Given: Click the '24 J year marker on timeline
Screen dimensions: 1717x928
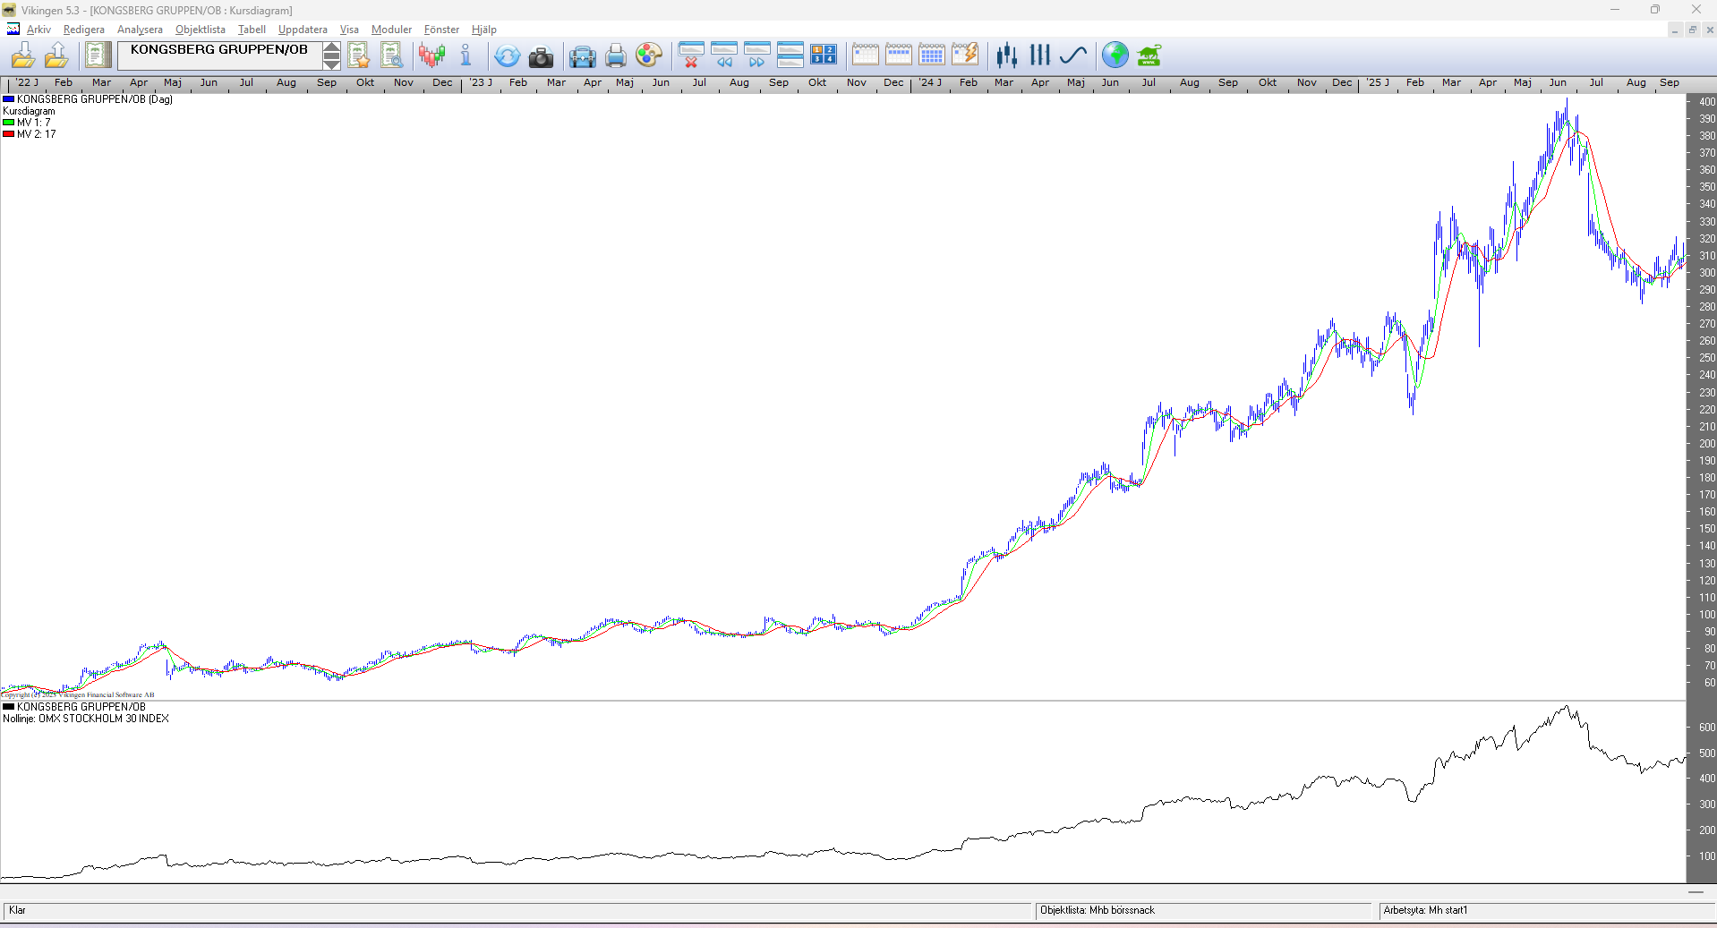Looking at the screenshot, I should (930, 82).
